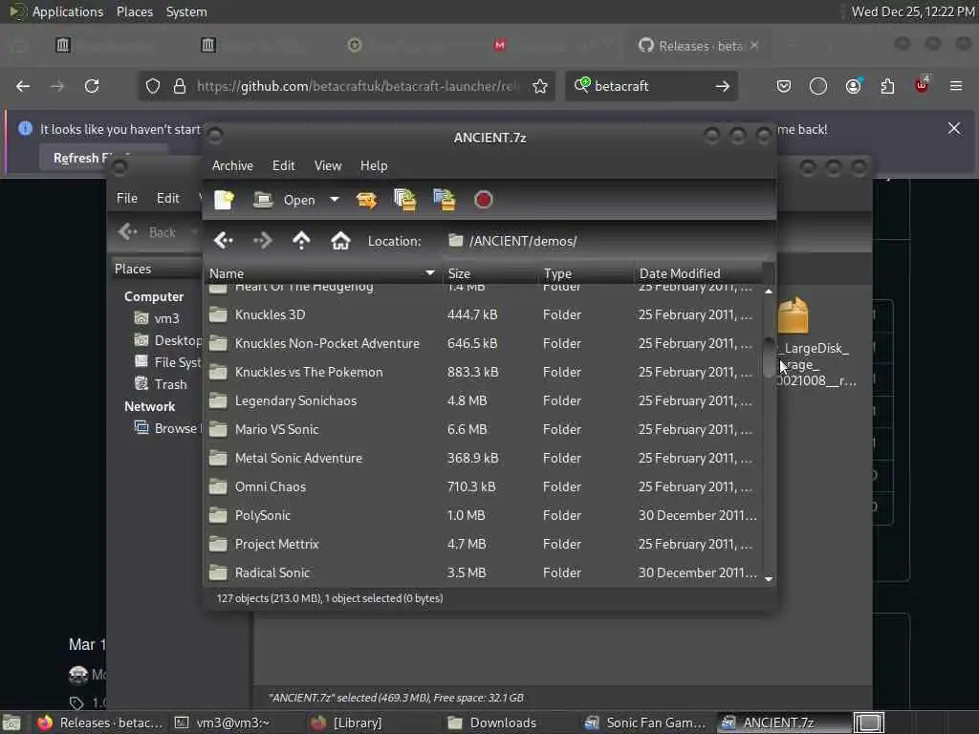
Task: Click the GitHub URL address bar
Action: pos(358,86)
